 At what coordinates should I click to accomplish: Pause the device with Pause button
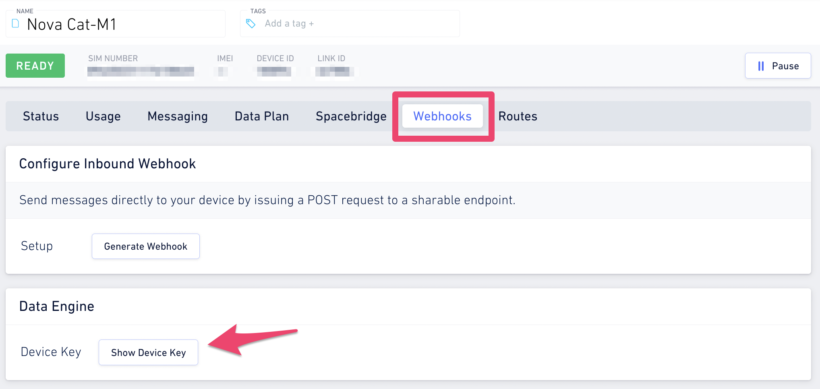(778, 66)
